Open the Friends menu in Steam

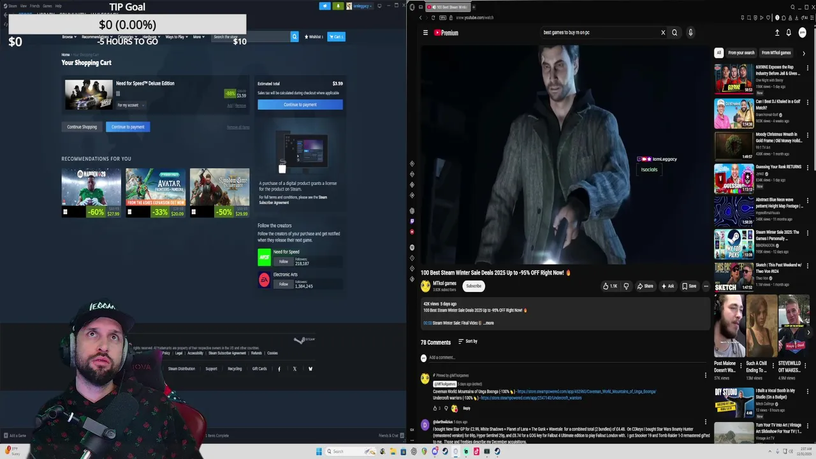(x=34, y=6)
